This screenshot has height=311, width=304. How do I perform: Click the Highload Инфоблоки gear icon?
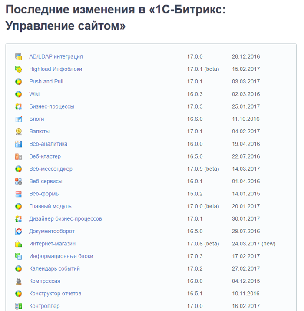pos(19,69)
